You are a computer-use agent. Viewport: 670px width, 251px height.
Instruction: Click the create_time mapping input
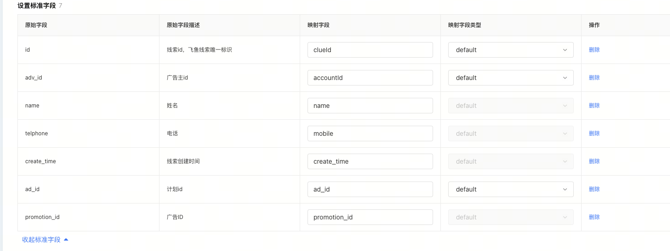point(370,161)
